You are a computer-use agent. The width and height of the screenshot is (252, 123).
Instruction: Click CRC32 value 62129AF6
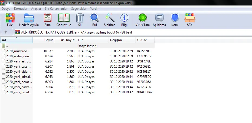(x=144, y=87)
